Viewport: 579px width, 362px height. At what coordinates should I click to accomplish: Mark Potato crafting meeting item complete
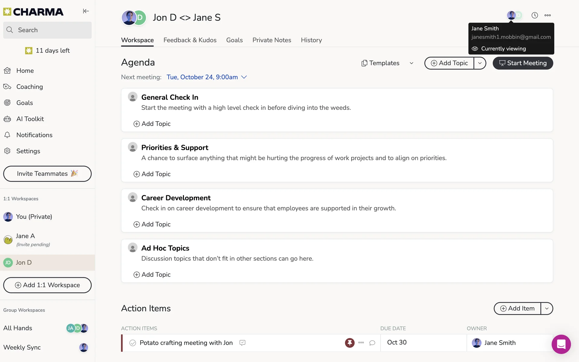pyautogui.click(x=133, y=343)
